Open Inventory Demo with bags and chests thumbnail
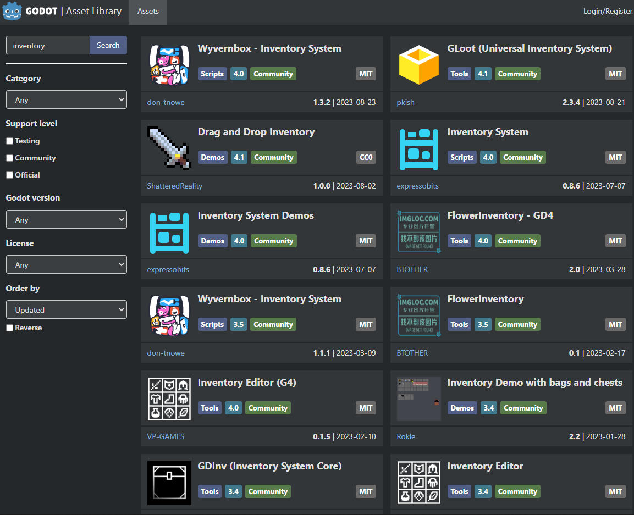The image size is (634, 515). pyautogui.click(x=419, y=399)
